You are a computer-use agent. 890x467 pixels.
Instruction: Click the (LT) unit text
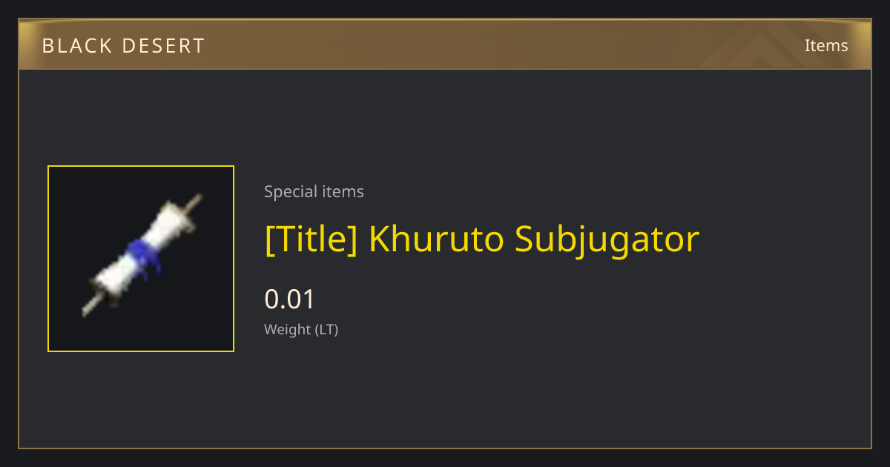327,330
